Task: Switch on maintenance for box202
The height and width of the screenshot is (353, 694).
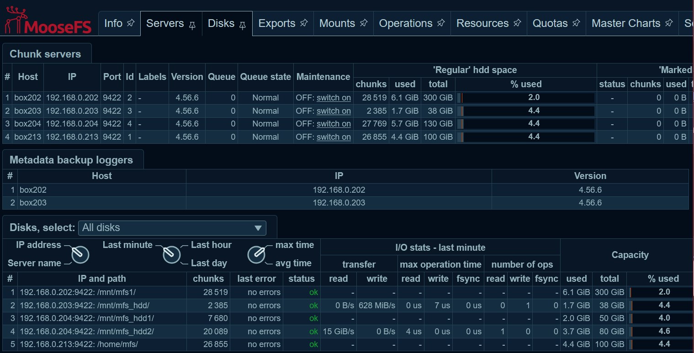Action: (x=334, y=98)
